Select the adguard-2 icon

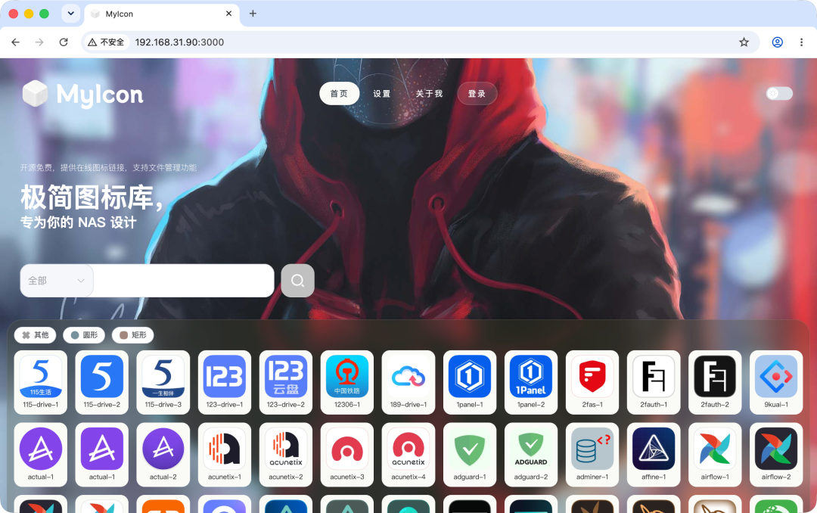[531, 455]
